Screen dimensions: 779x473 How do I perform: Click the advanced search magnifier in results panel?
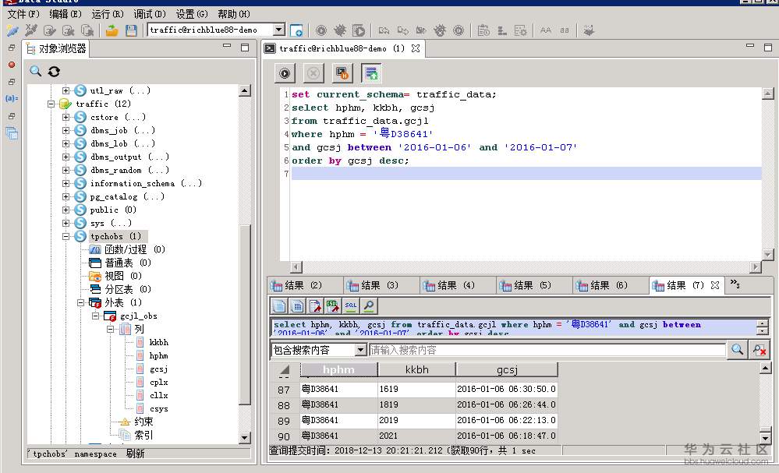737,349
